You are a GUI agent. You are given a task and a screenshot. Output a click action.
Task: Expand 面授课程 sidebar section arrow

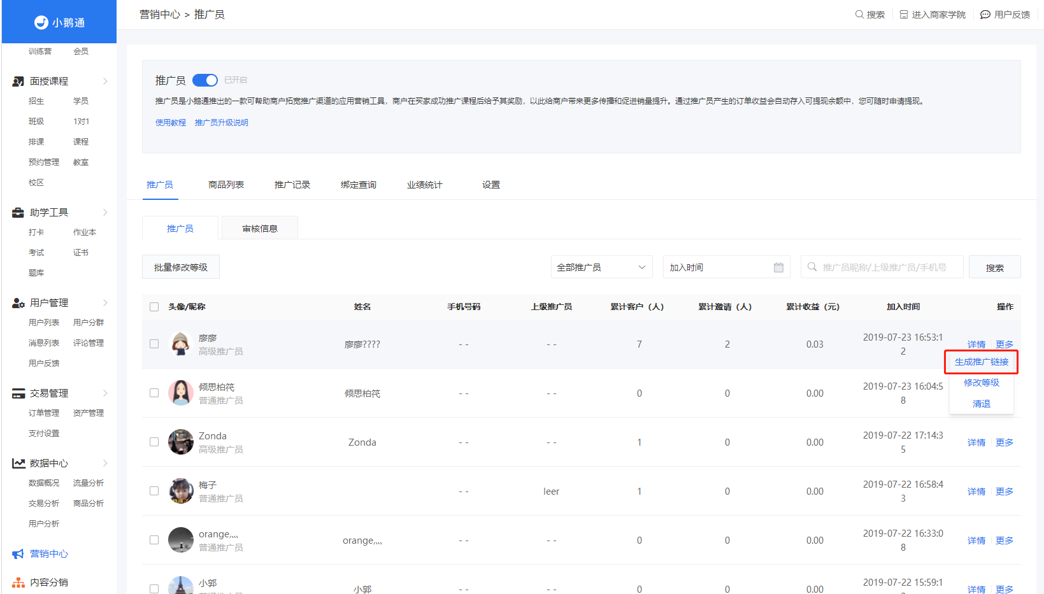pos(105,81)
